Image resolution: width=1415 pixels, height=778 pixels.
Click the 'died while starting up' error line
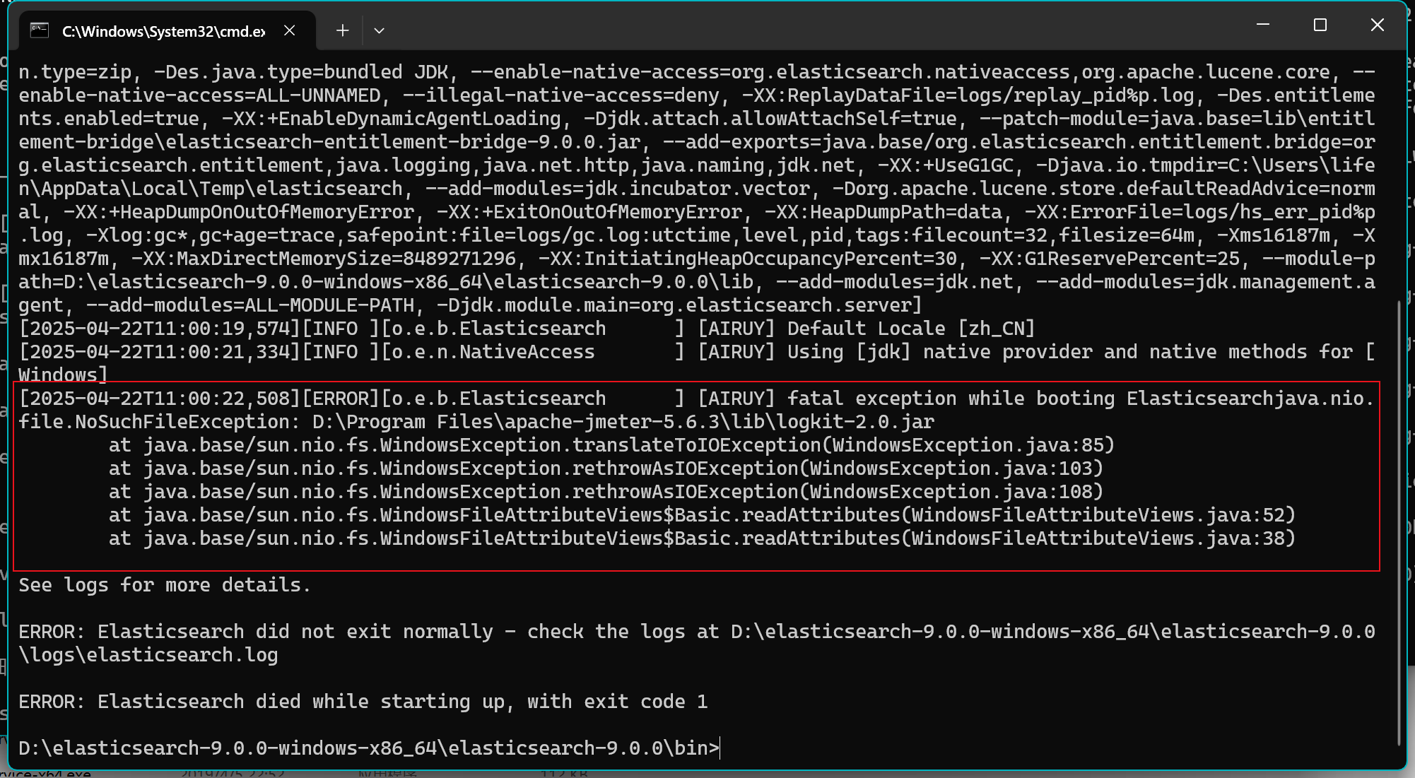[x=363, y=702]
